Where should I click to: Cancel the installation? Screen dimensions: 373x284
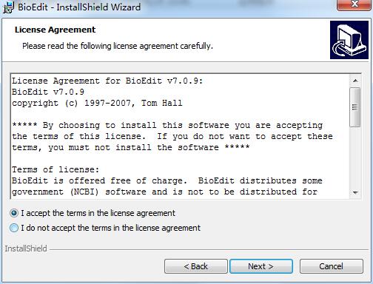pos(332,266)
